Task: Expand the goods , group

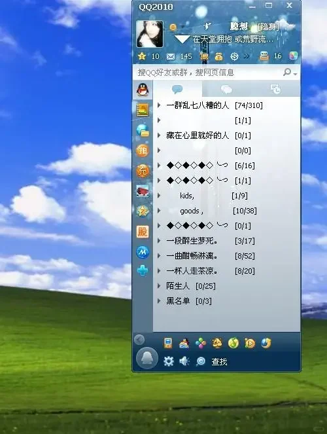Action: [159, 211]
